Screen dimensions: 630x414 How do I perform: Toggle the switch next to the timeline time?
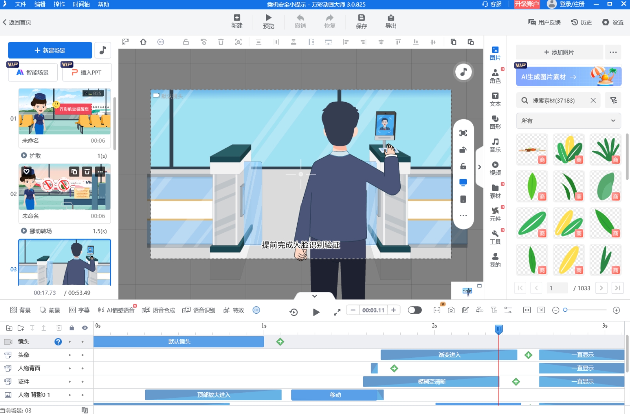(x=415, y=310)
